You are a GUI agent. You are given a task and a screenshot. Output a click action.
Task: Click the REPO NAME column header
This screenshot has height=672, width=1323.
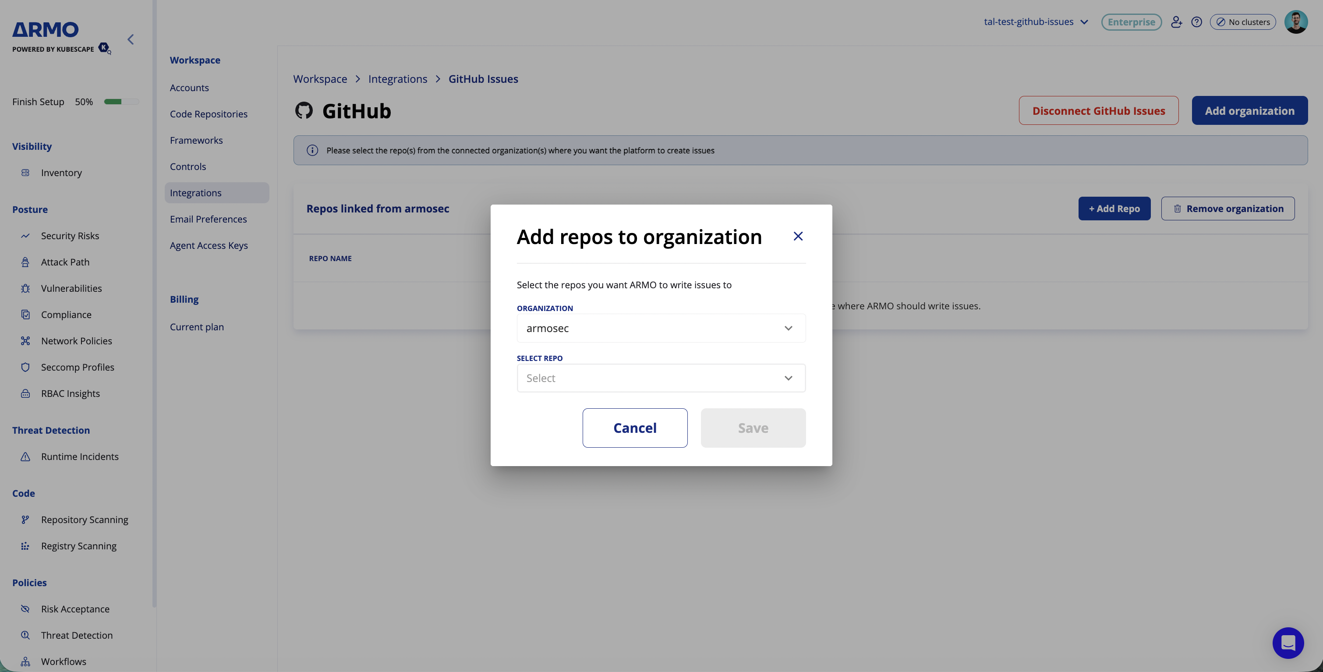coord(330,258)
